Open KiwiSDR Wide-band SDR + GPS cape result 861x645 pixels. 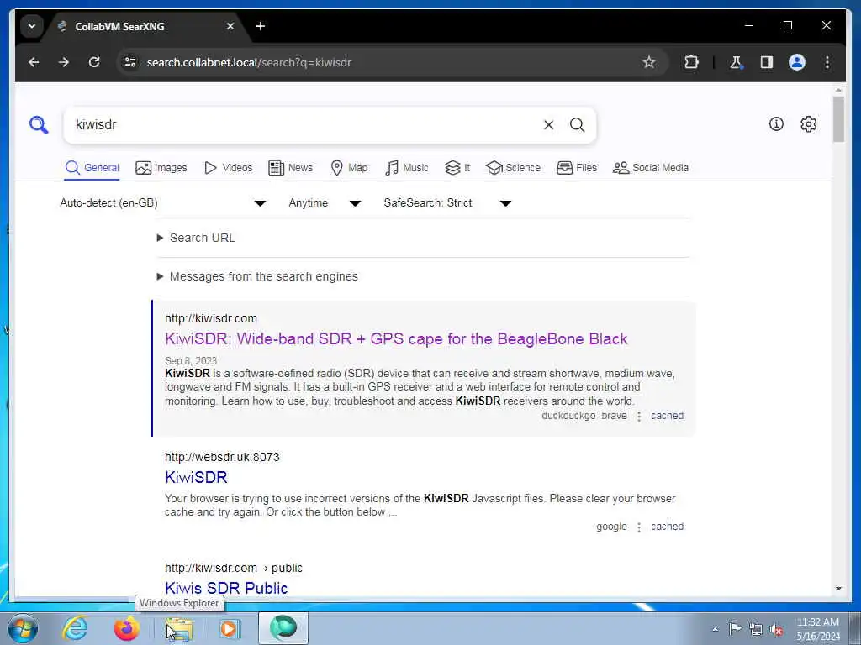click(x=396, y=339)
